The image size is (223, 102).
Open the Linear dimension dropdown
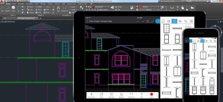tap(76, 7)
